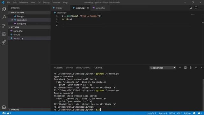Viewport: 204px width, 115px height.
Task: Close the second.py editor tab
Action: point(88,8)
